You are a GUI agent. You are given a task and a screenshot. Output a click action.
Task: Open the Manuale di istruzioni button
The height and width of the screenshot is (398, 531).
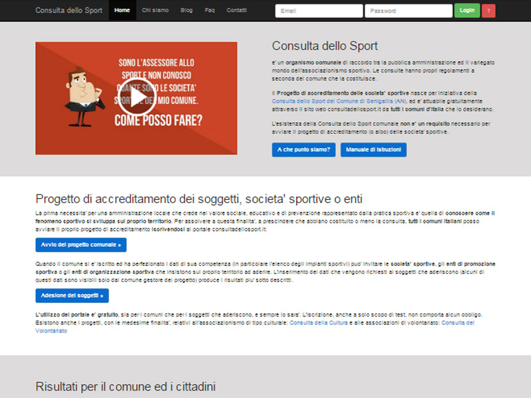click(x=373, y=150)
